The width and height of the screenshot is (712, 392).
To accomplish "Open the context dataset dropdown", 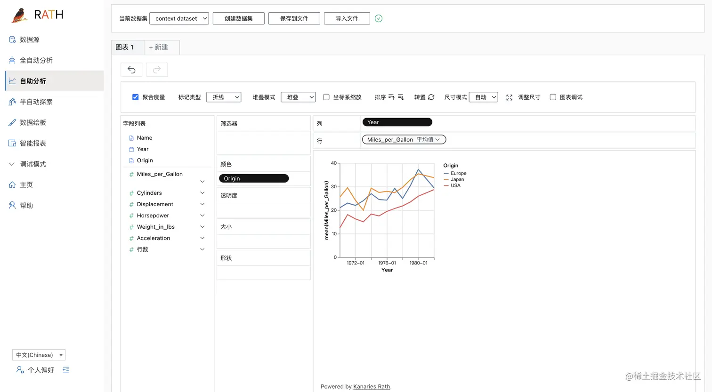I will coord(179,18).
